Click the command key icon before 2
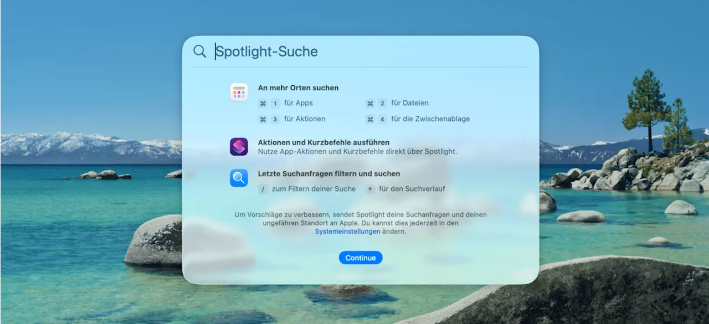 click(x=370, y=103)
